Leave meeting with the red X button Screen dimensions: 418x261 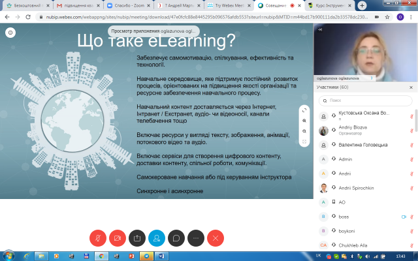click(216, 238)
